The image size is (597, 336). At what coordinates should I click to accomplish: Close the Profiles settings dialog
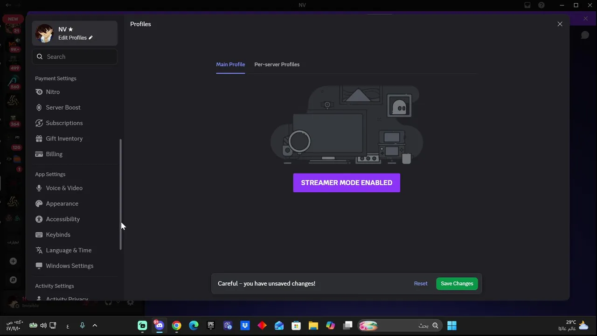tap(560, 24)
